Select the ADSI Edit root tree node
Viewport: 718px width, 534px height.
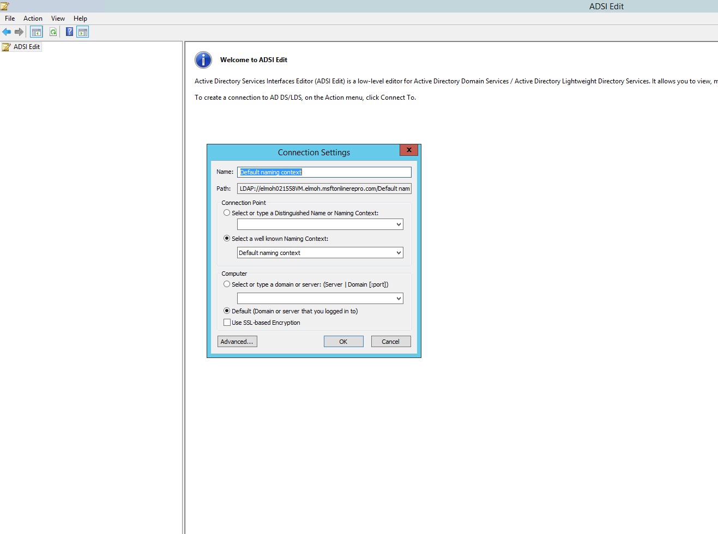22,47
